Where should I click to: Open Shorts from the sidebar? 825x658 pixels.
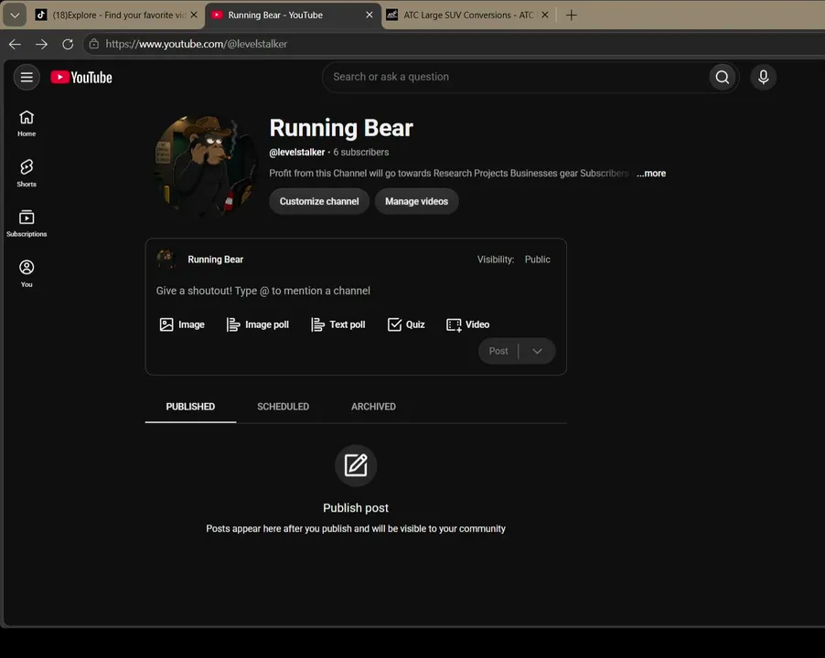tap(27, 174)
